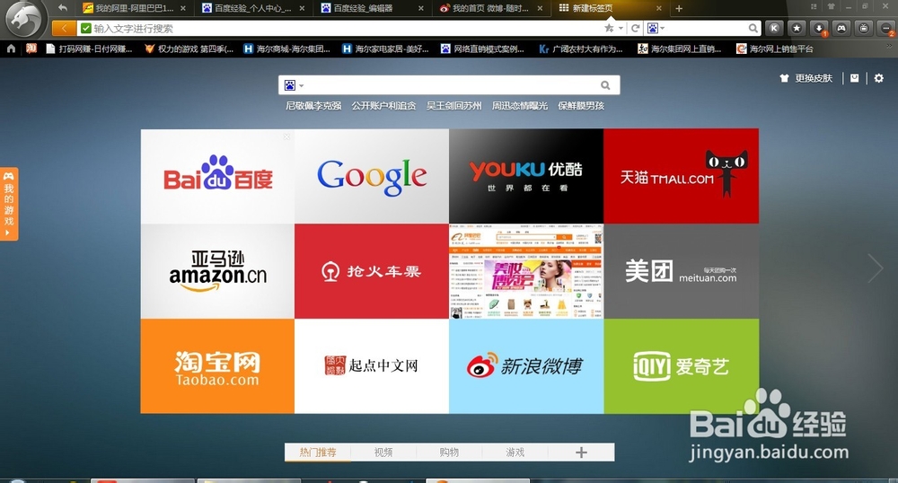Open the dropdown arrow next to bookmark star
This screenshot has height=483, width=898.
[621, 28]
